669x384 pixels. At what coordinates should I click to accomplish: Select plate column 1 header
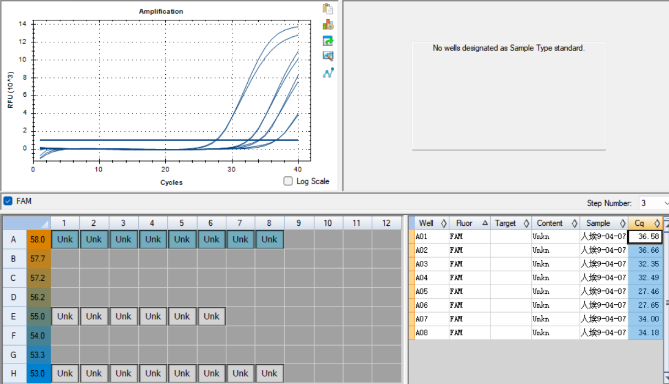[x=65, y=223]
